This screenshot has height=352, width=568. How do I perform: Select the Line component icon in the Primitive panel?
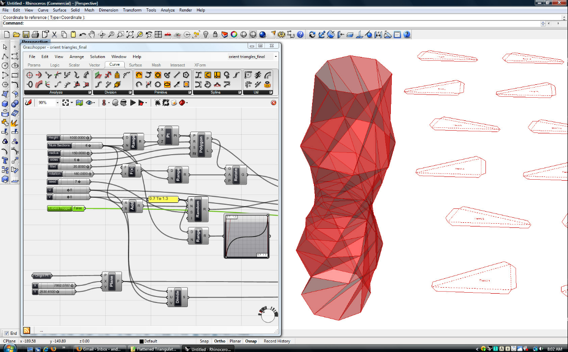pos(177,75)
